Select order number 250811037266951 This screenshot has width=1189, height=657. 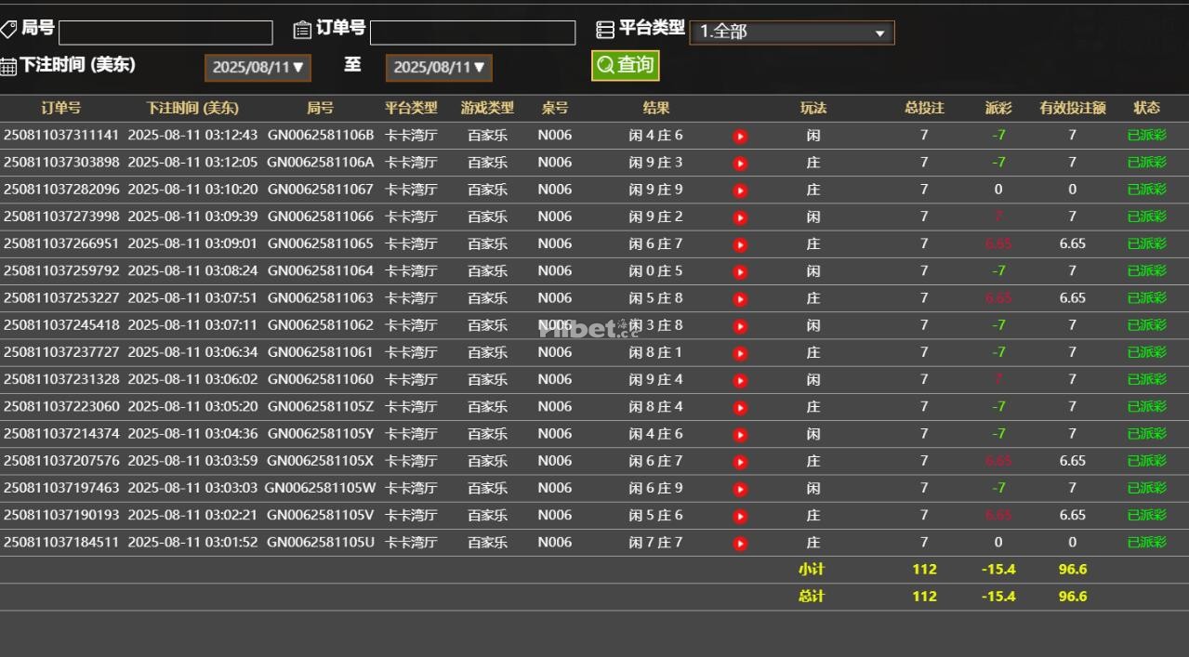coord(61,243)
